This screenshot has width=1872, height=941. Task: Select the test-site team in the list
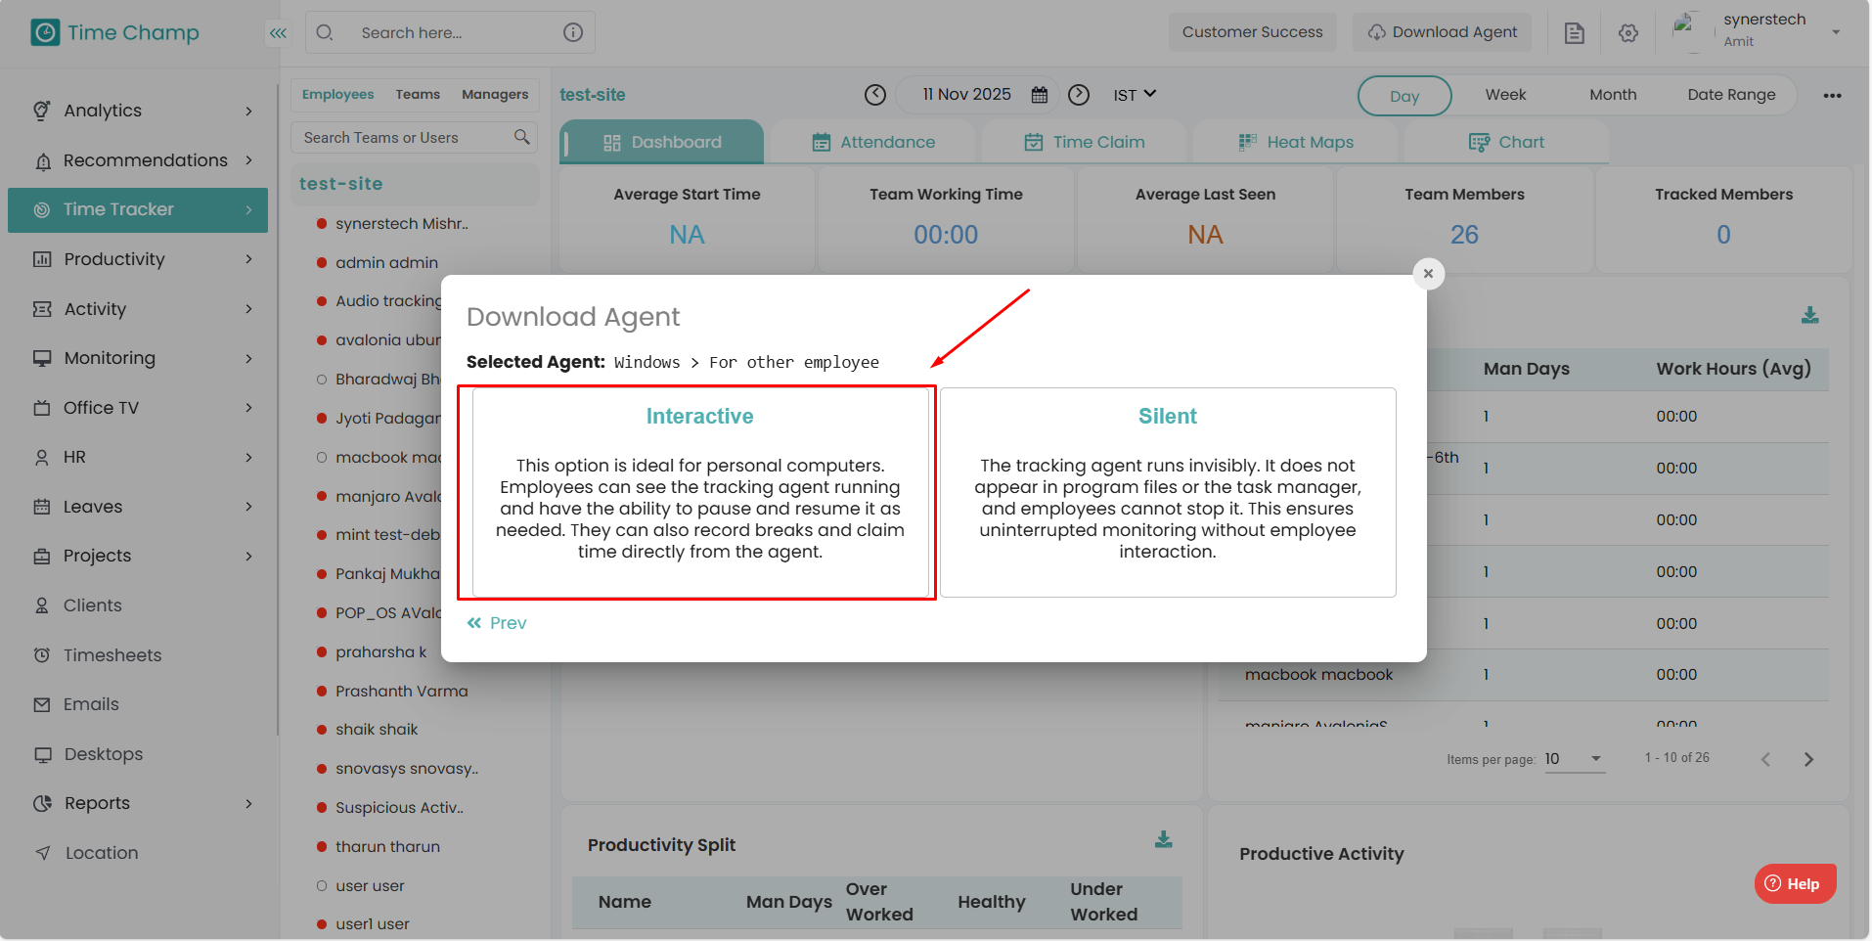click(416, 184)
